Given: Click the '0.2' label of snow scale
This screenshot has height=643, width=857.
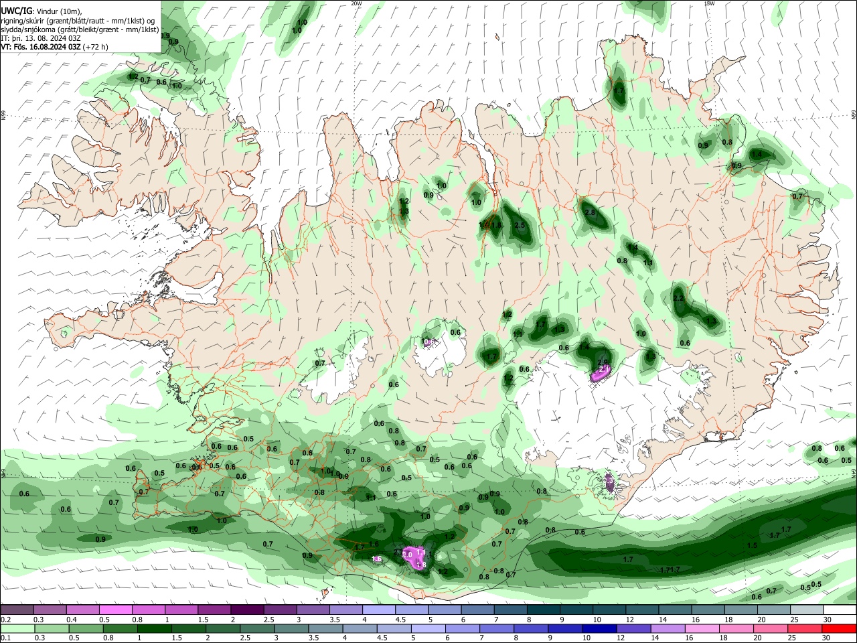Looking at the screenshot, I should point(6,620).
